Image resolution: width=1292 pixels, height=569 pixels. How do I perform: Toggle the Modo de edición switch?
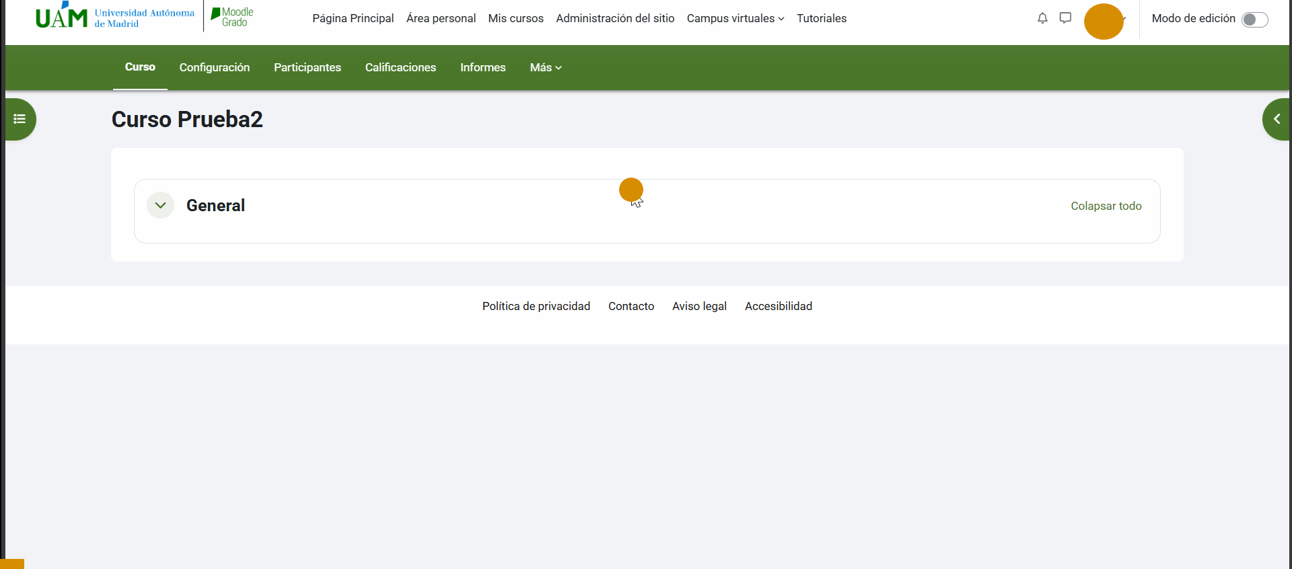1254,20
